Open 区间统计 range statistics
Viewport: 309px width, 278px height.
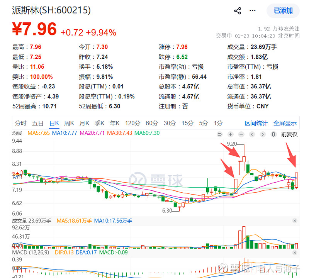coord(256,123)
